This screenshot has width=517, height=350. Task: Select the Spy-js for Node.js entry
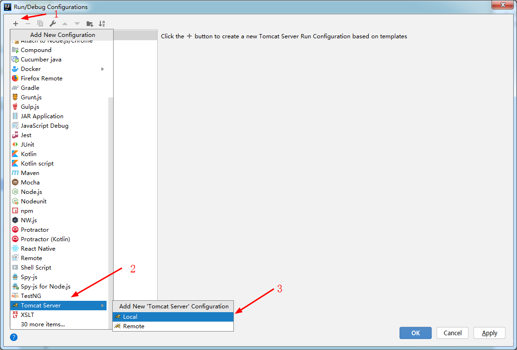click(x=58, y=287)
